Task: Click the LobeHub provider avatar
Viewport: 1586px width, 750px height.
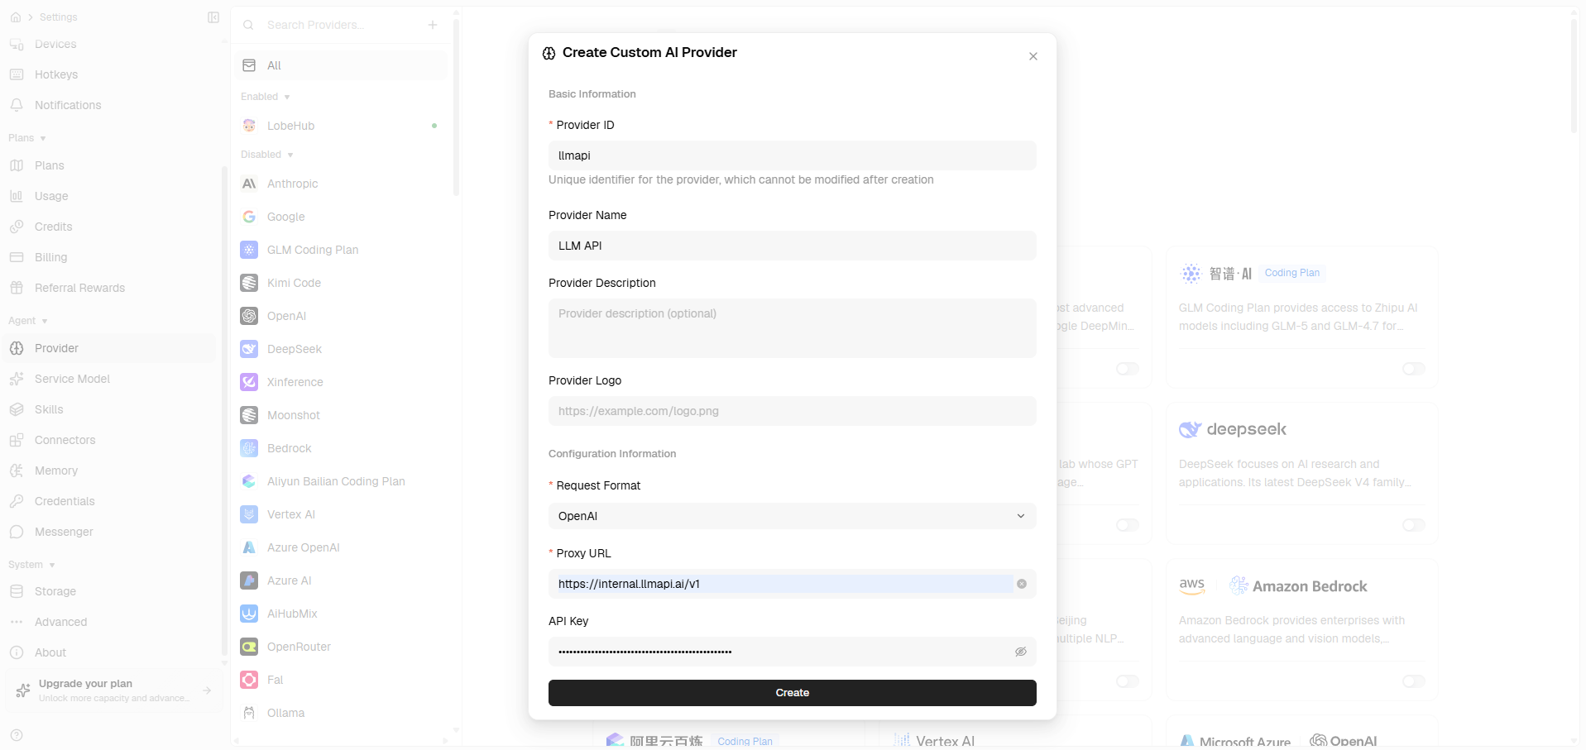Action: [249, 126]
